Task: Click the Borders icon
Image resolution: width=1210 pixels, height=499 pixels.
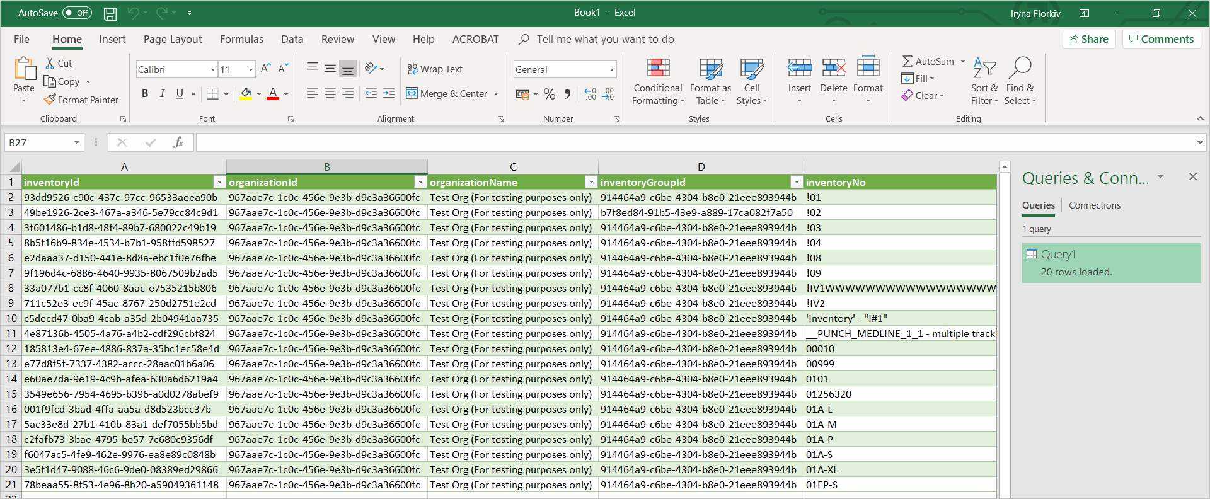Action: tap(213, 94)
